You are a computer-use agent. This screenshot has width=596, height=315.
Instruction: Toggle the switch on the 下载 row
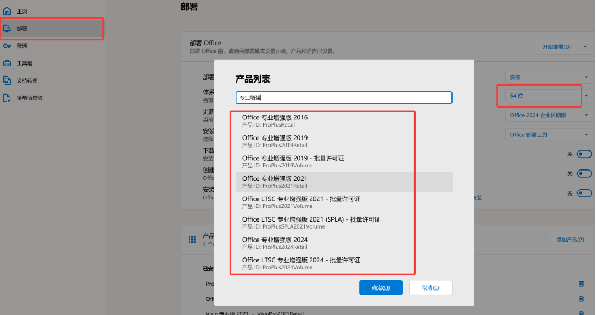point(584,154)
